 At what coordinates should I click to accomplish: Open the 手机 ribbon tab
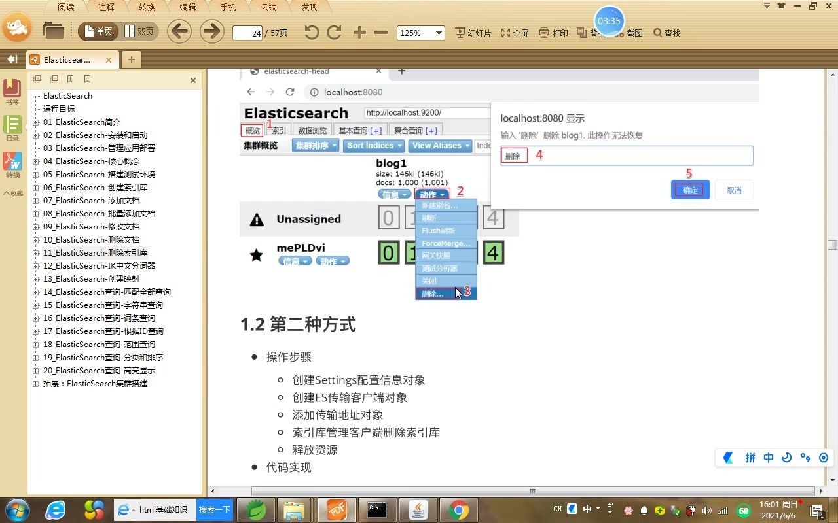click(x=228, y=7)
